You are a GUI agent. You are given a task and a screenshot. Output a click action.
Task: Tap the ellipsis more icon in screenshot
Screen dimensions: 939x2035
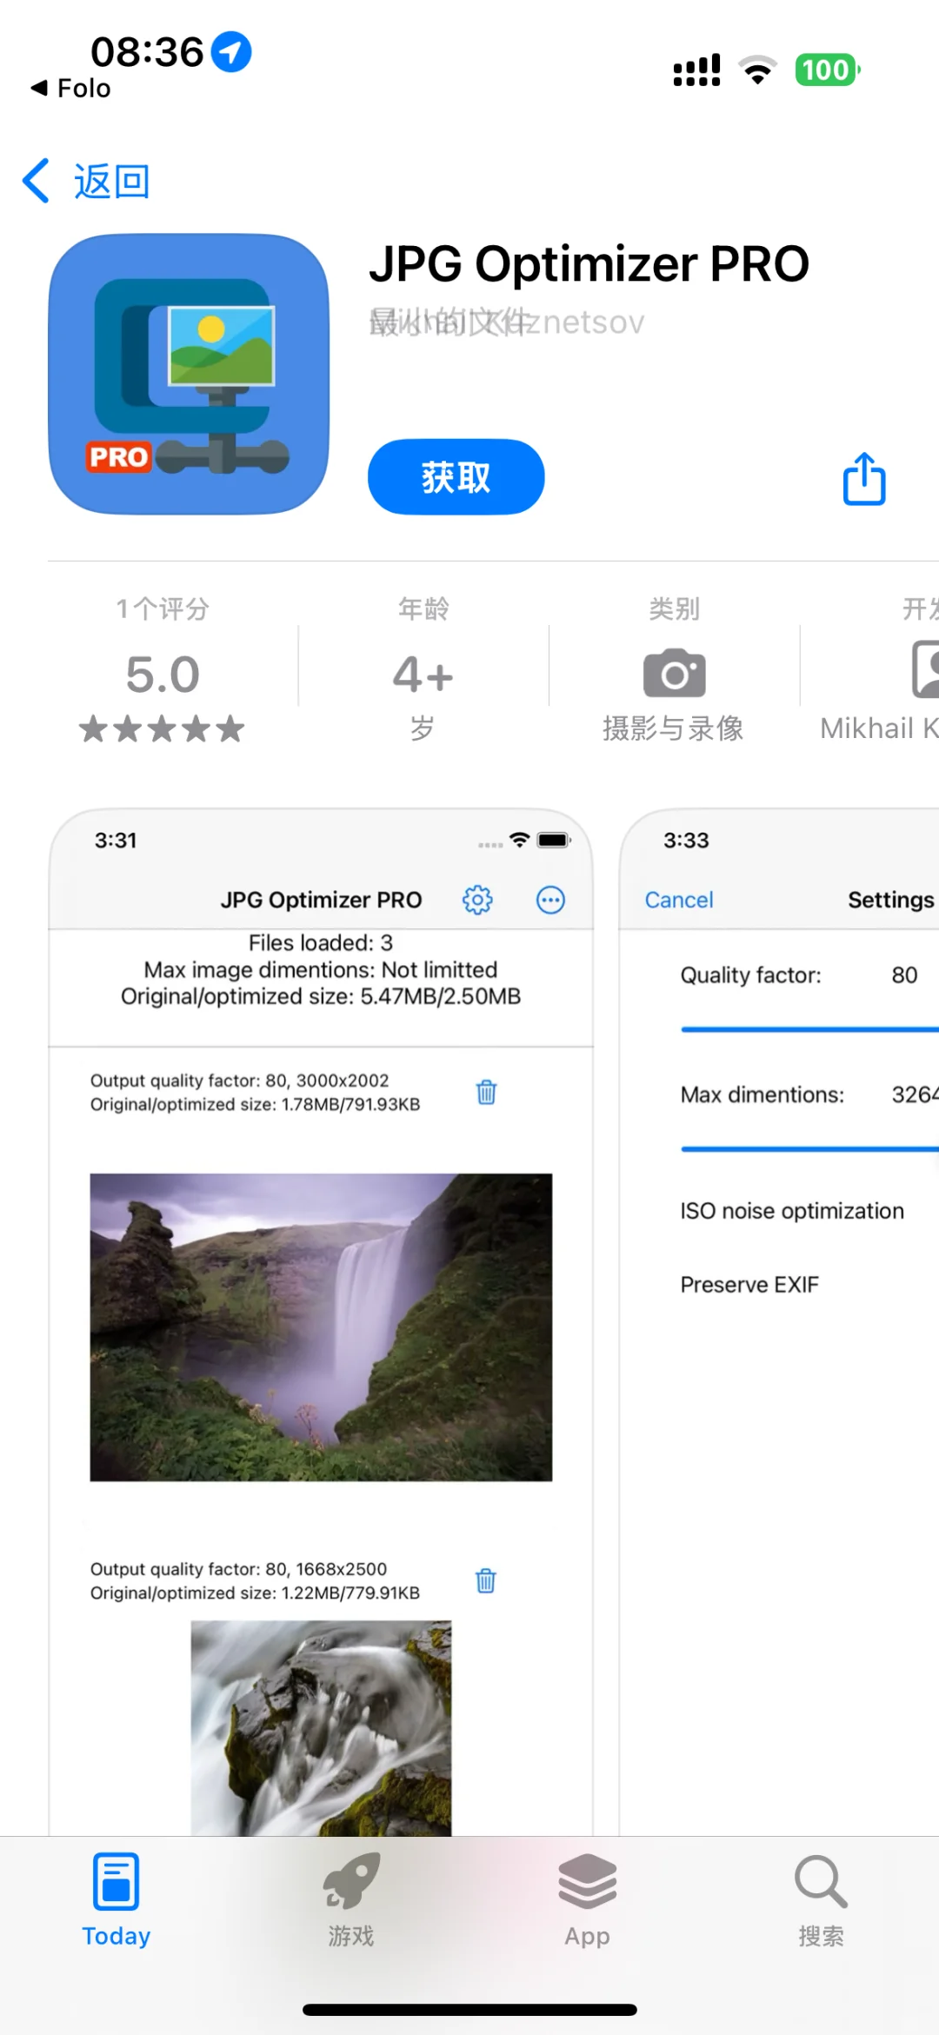tap(550, 900)
